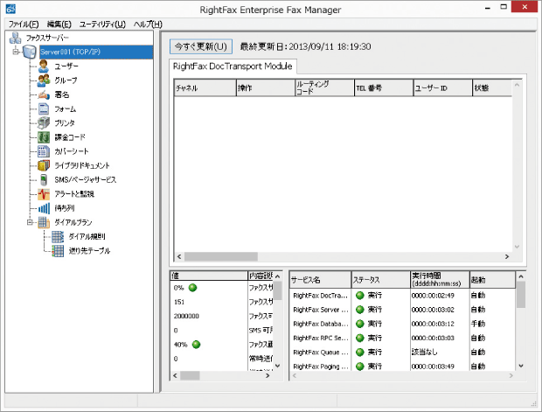The width and height of the screenshot is (542, 412).
Task: Collapse the Server001 tree node
Action: point(15,52)
